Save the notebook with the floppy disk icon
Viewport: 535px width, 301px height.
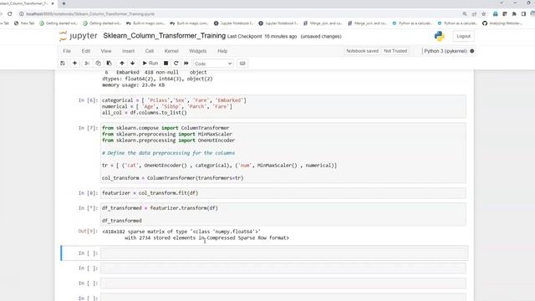coord(63,64)
